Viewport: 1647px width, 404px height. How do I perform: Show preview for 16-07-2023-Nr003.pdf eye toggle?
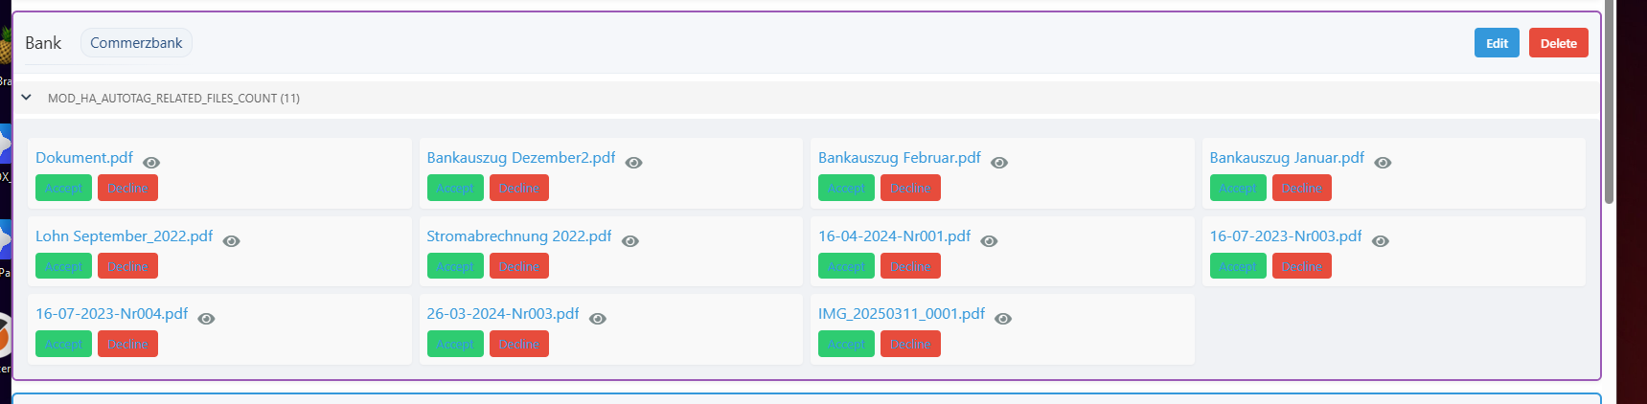pos(1380,241)
